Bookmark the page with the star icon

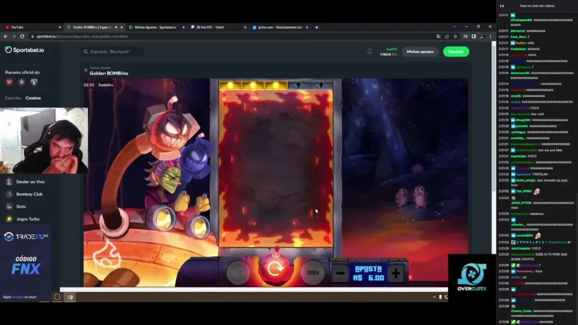click(455, 36)
